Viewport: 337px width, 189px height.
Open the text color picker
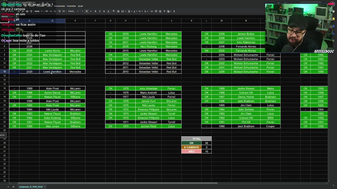tap(108, 11)
